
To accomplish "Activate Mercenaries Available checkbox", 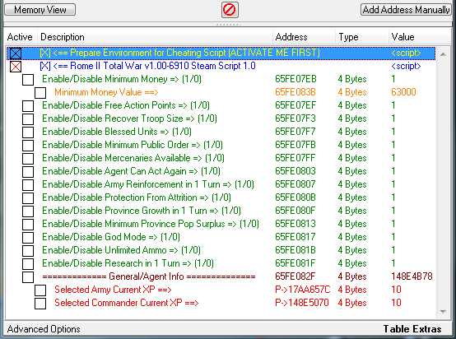I will click(x=28, y=159).
